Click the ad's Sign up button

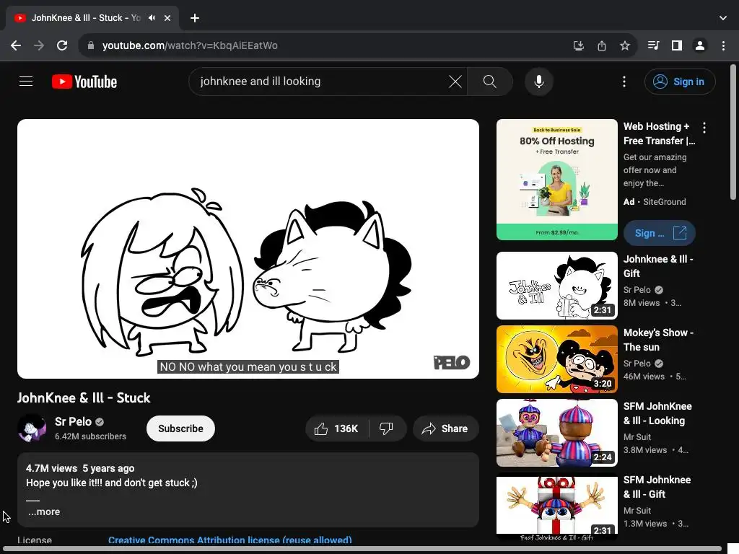(x=660, y=233)
